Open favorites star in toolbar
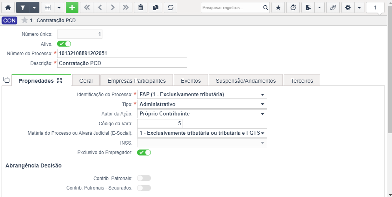The width and height of the screenshot is (392, 197). coord(278,7)
